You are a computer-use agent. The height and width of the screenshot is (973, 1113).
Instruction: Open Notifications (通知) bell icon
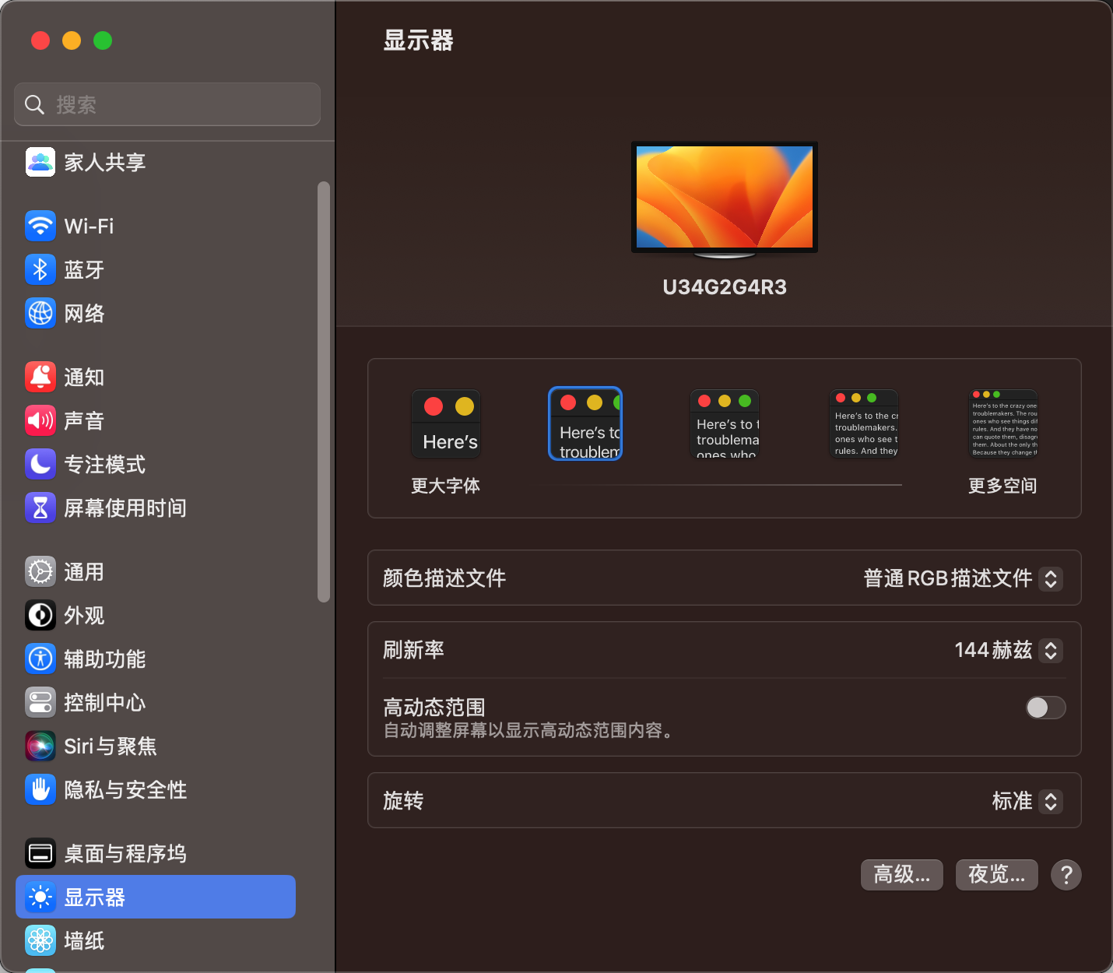tap(40, 378)
